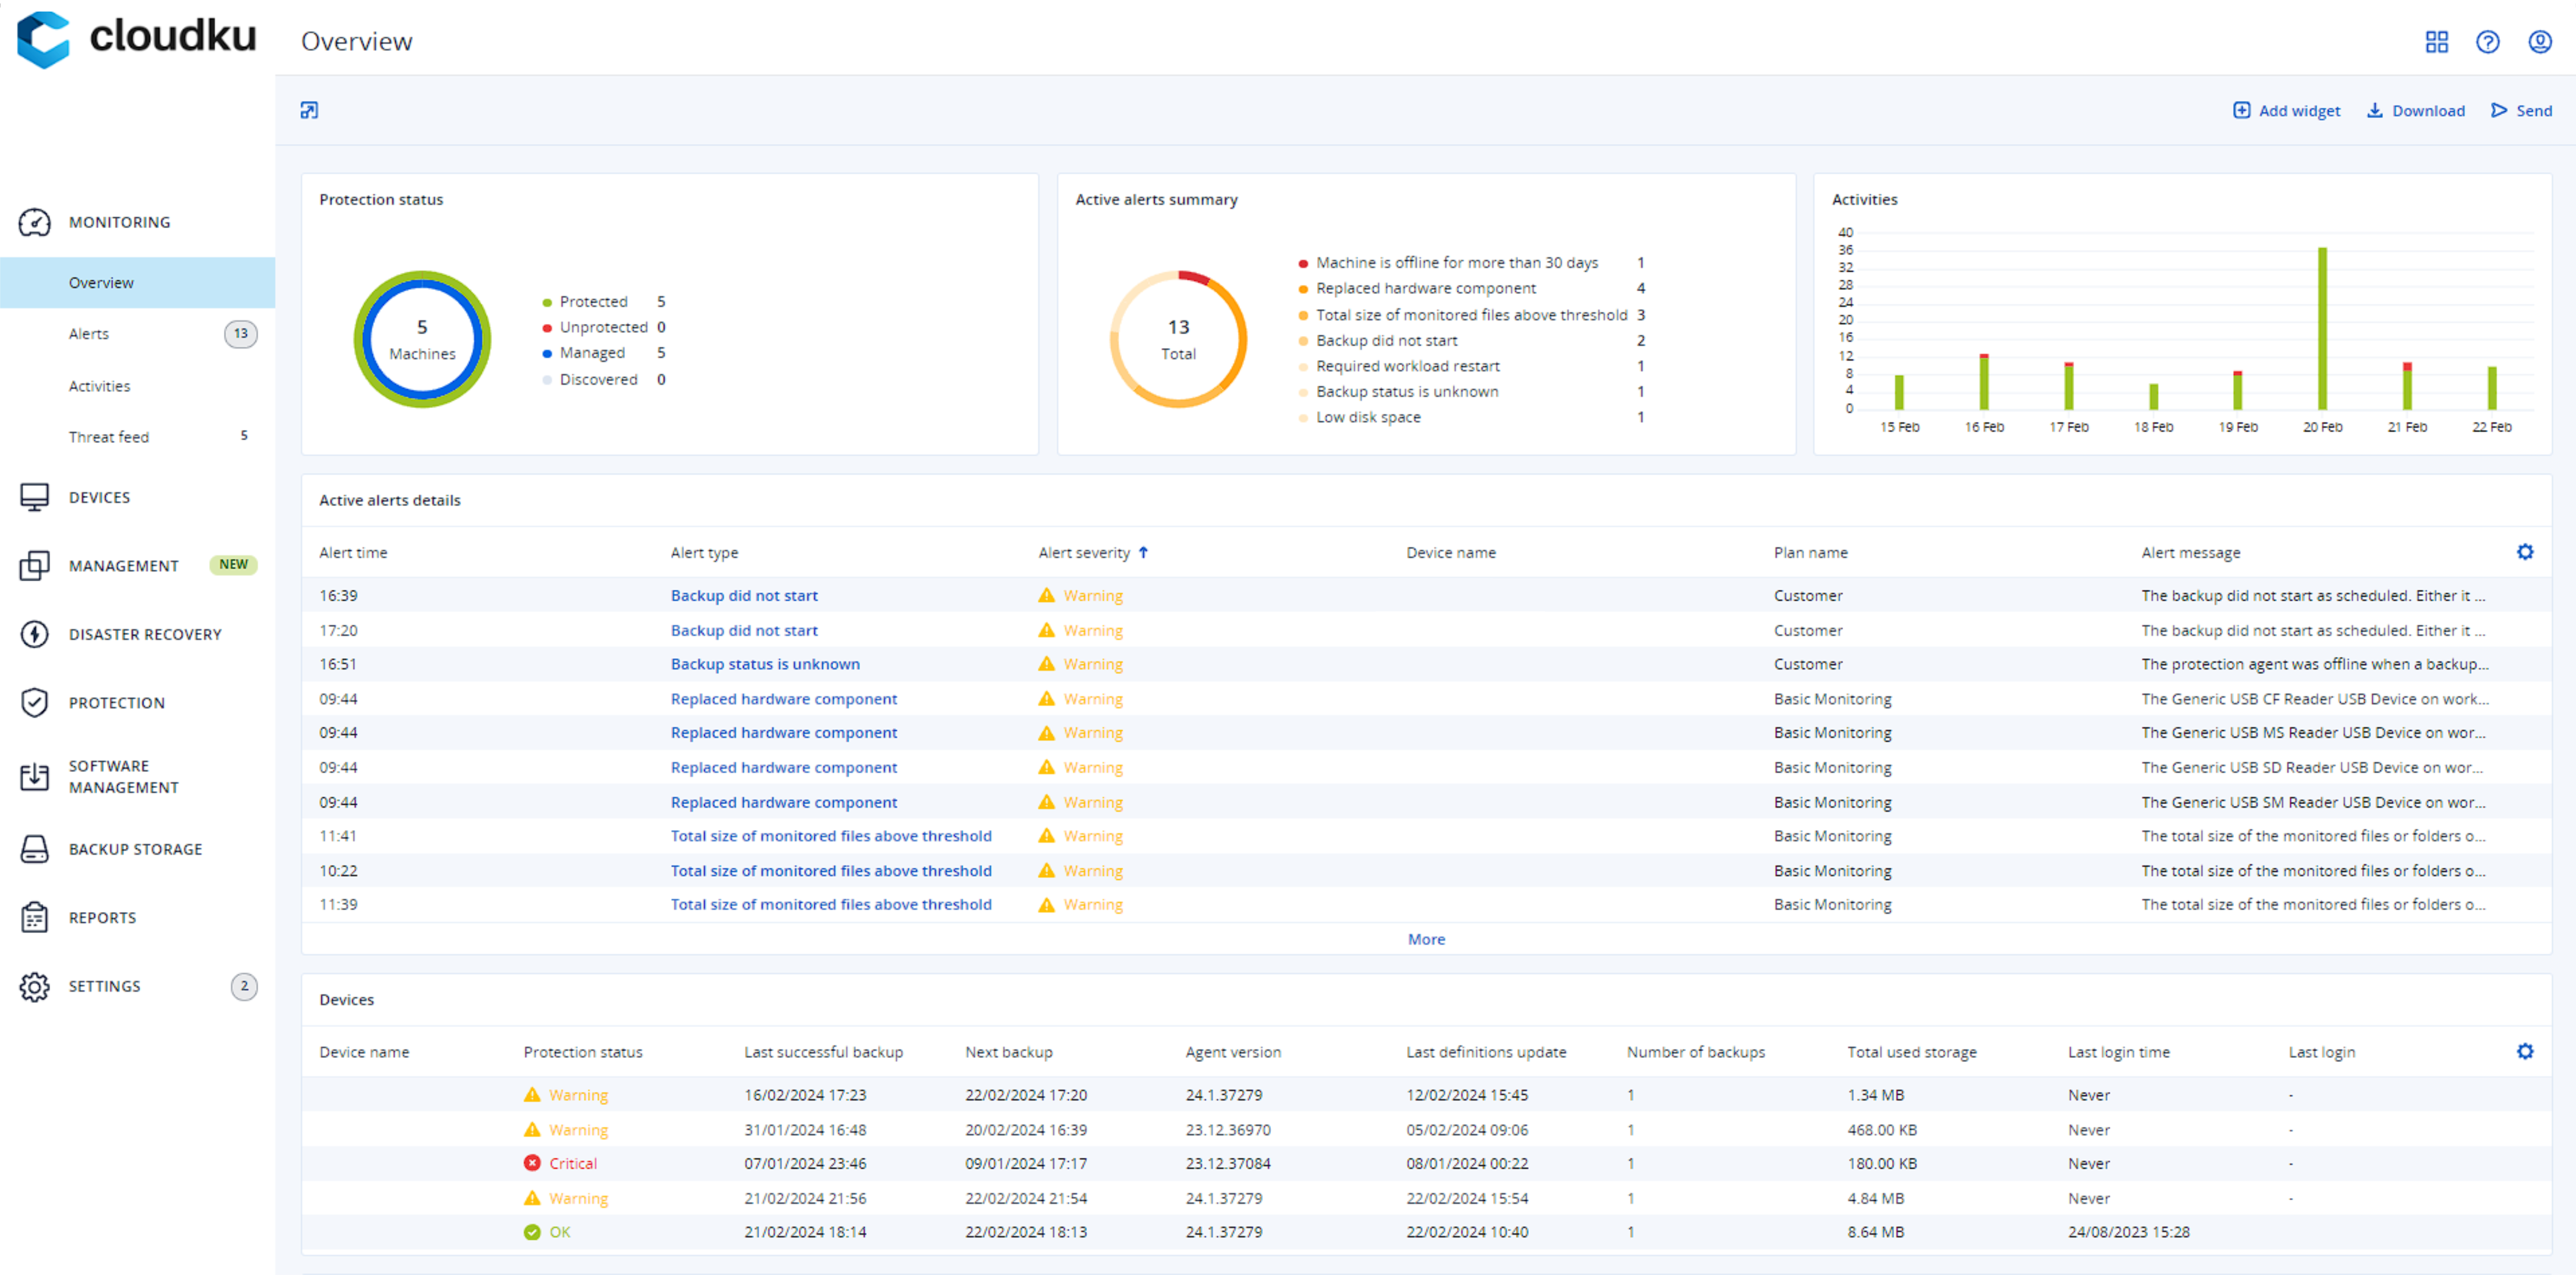This screenshot has width=2576, height=1275.
Task: Open Backup did not start alert at 17:20
Action: [744, 630]
